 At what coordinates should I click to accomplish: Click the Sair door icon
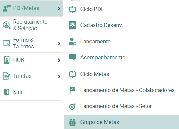click(x=7, y=92)
